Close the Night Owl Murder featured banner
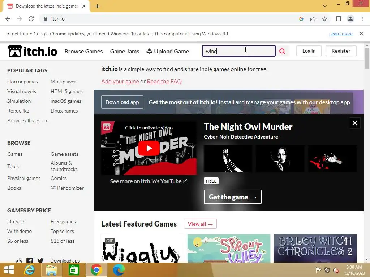This screenshot has width=370, height=277. tap(355, 123)
